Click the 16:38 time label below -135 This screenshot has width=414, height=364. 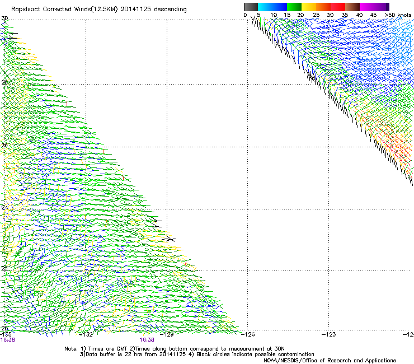tap(8, 340)
